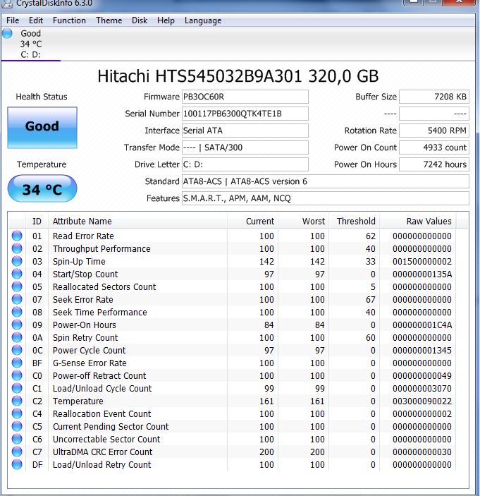Open the Help menu

pyautogui.click(x=166, y=20)
